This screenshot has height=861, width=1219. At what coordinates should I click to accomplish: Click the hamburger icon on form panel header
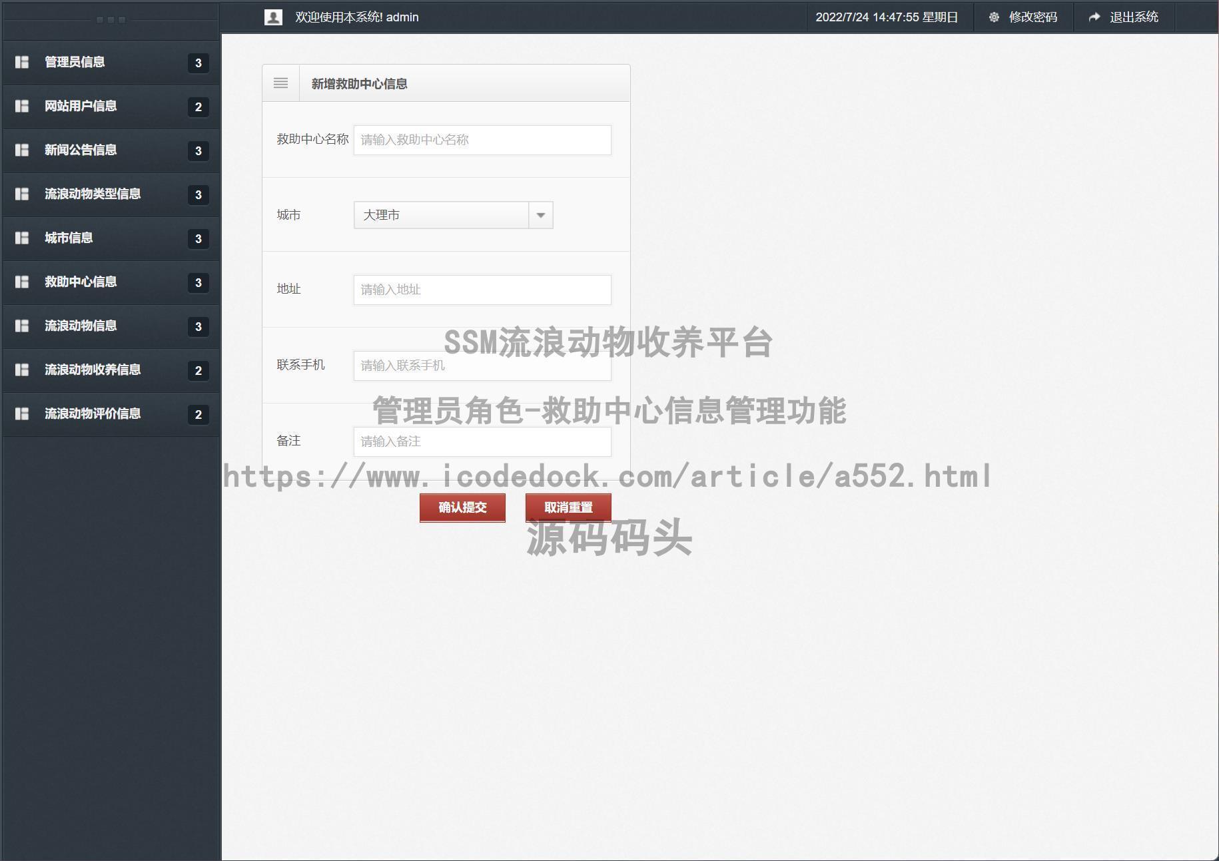click(x=280, y=83)
